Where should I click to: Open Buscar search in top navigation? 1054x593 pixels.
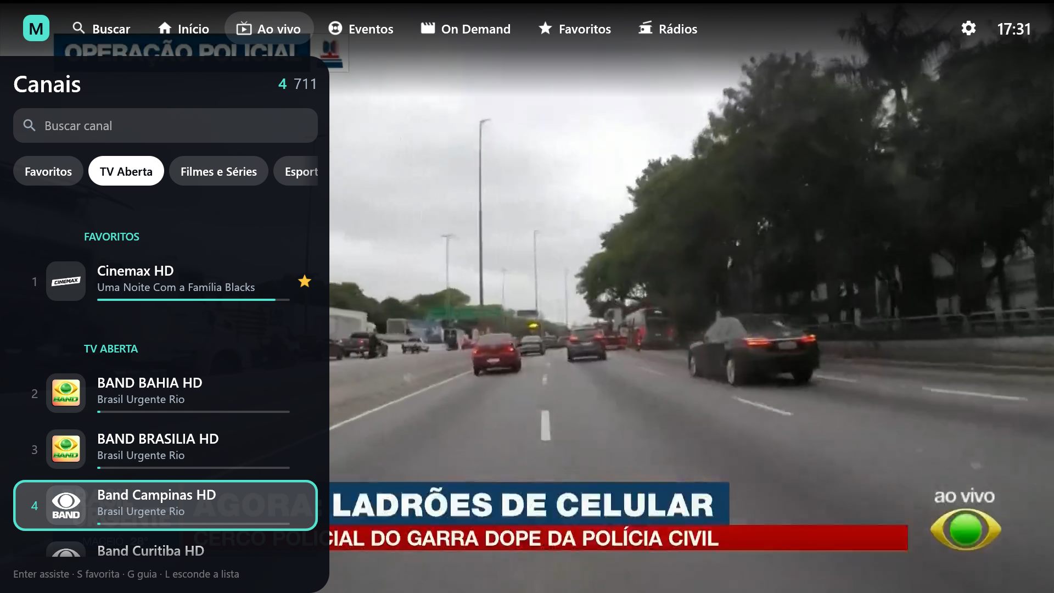pyautogui.click(x=102, y=29)
